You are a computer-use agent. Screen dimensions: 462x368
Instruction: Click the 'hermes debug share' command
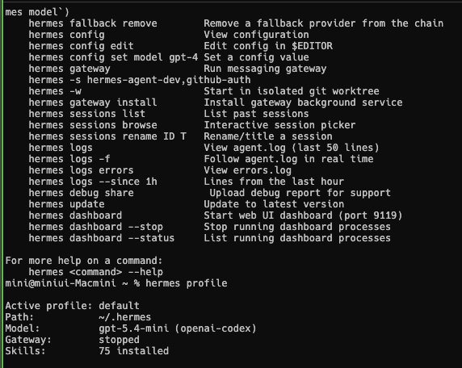pos(81,193)
